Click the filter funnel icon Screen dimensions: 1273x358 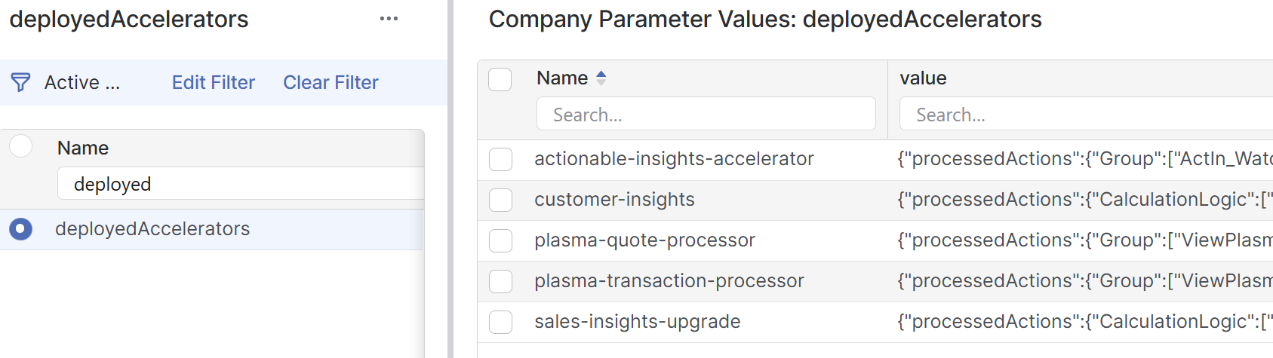(x=21, y=82)
